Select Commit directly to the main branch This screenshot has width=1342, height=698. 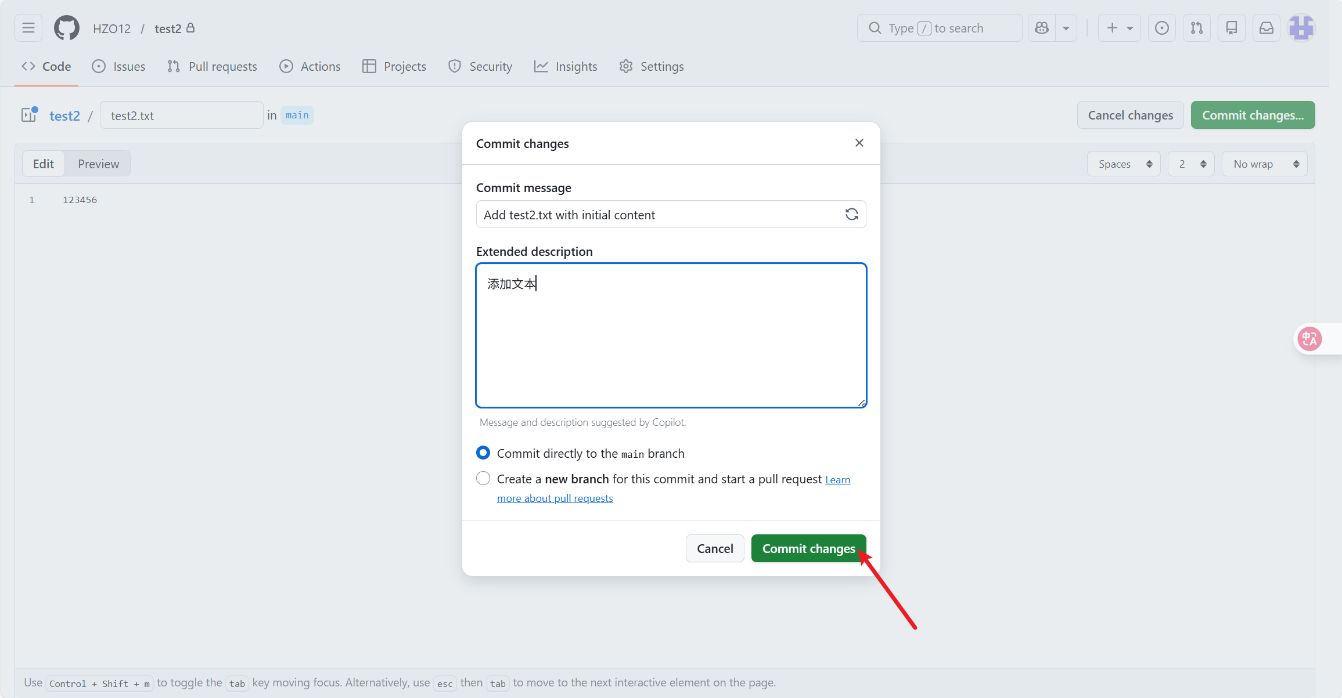pyautogui.click(x=483, y=453)
